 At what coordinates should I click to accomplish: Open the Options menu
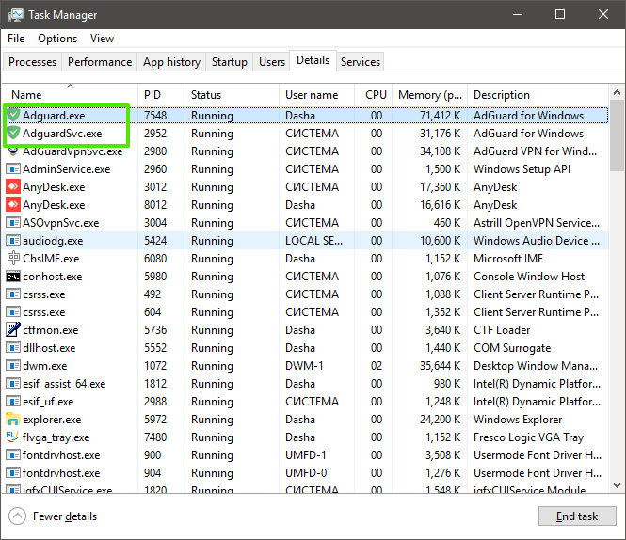[57, 39]
